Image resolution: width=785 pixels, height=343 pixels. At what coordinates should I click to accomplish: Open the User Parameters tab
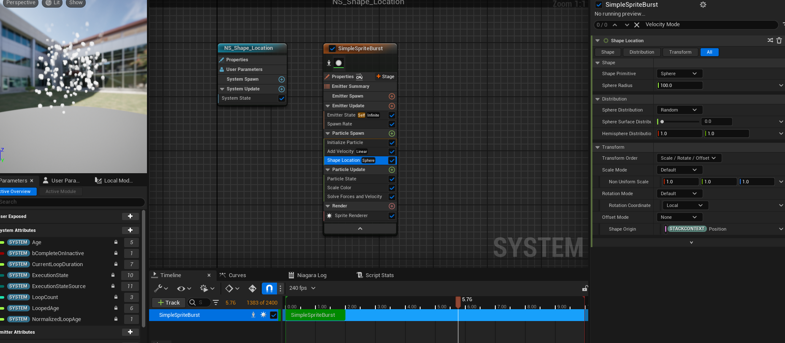coord(62,181)
